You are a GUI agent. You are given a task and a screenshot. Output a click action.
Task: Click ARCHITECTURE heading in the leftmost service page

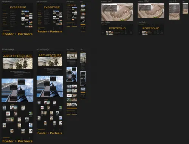(17, 56)
